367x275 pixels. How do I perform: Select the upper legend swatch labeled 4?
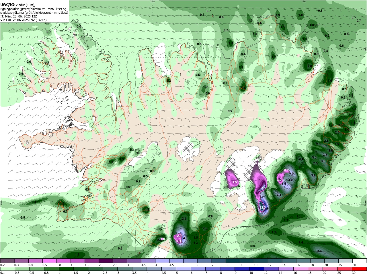[x=162, y=261]
